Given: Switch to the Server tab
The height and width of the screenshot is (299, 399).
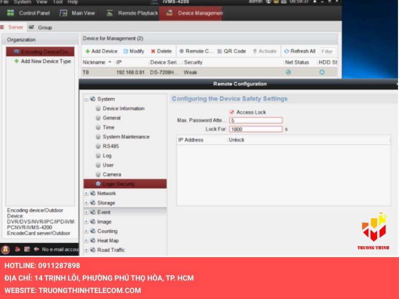Looking at the screenshot, I should point(13,27).
